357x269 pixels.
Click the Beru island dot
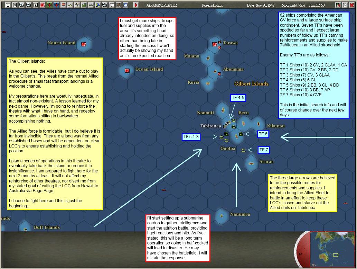click(244, 124)
